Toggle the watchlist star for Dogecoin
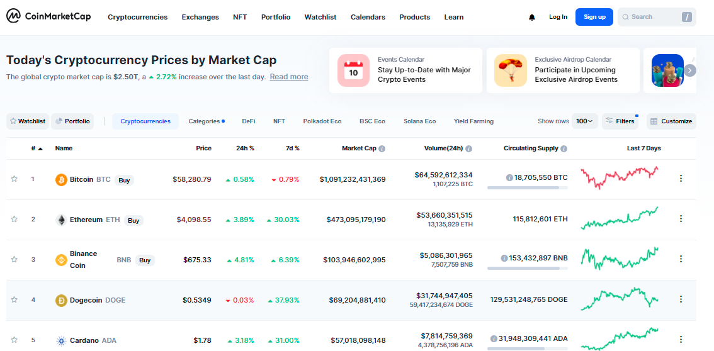 (14, 300)
